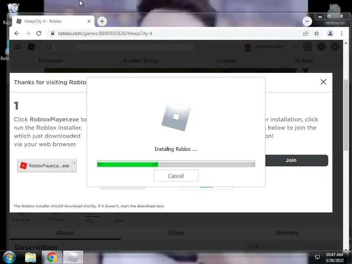This screenshot has width=352, height=264.
Task: Open Windows Start menu
Action: pos(9,257)
